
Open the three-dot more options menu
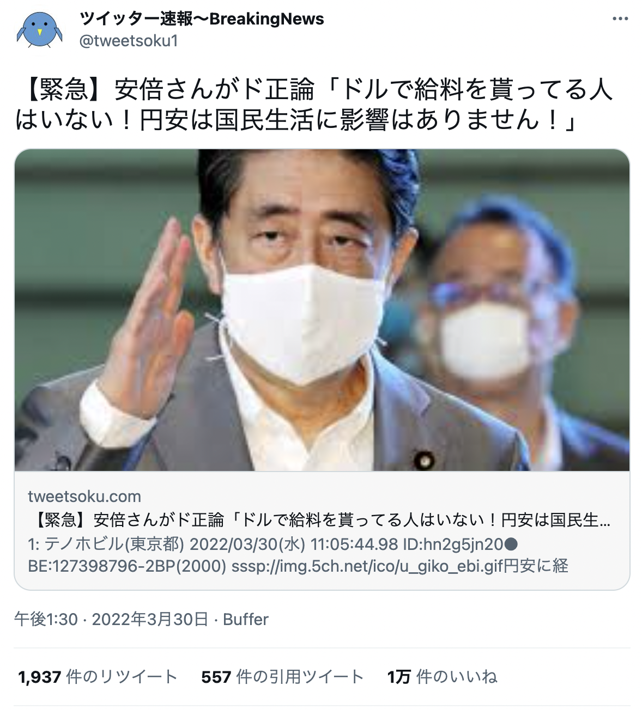(620, 19)
